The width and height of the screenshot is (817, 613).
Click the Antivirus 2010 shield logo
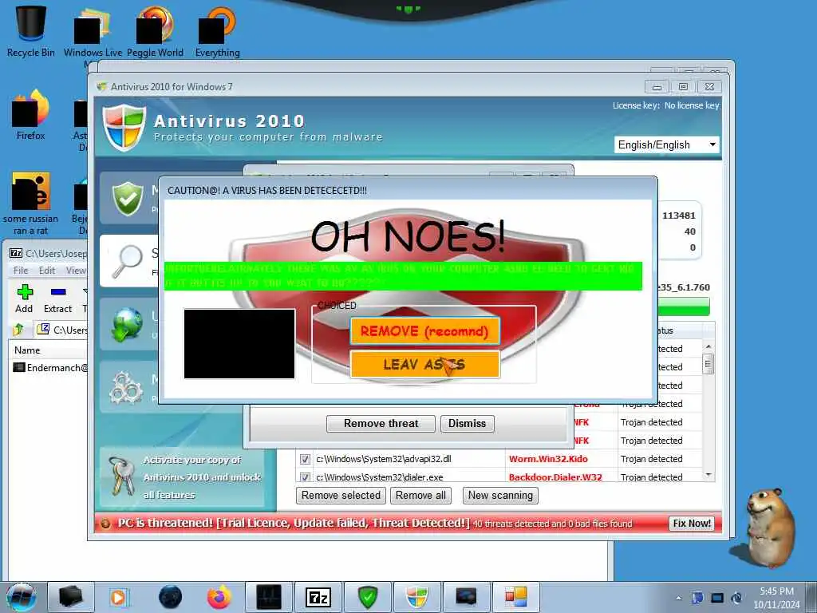click(x=124, y=127)
